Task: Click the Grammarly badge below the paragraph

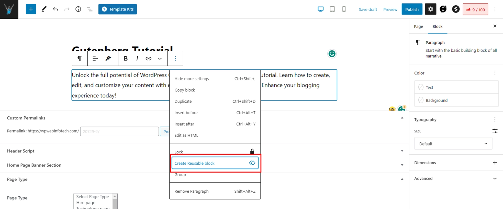Action: tap(402, 108)
